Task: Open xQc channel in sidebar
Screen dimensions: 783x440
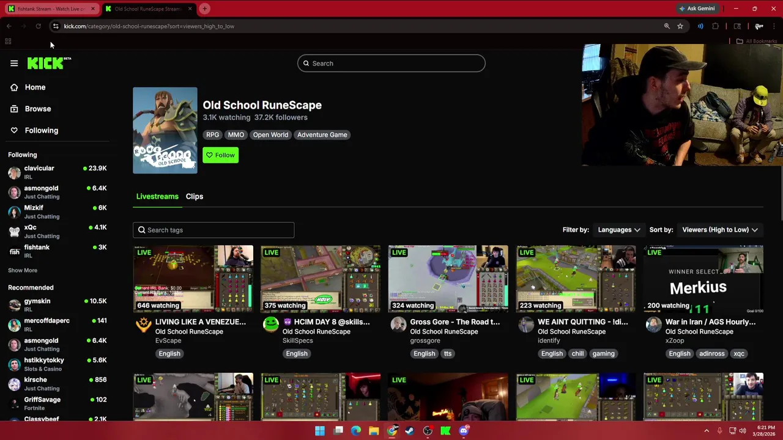Action: point(57,231)
